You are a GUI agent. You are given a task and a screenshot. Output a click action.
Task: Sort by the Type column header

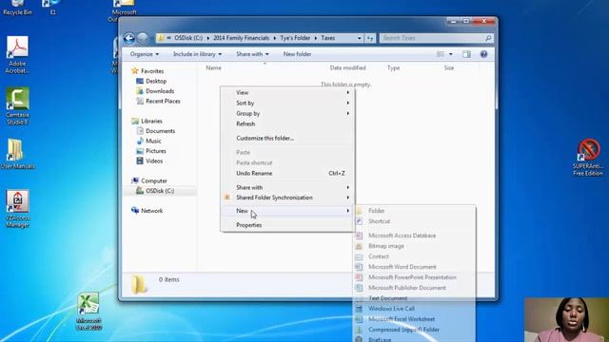(393, 67)
